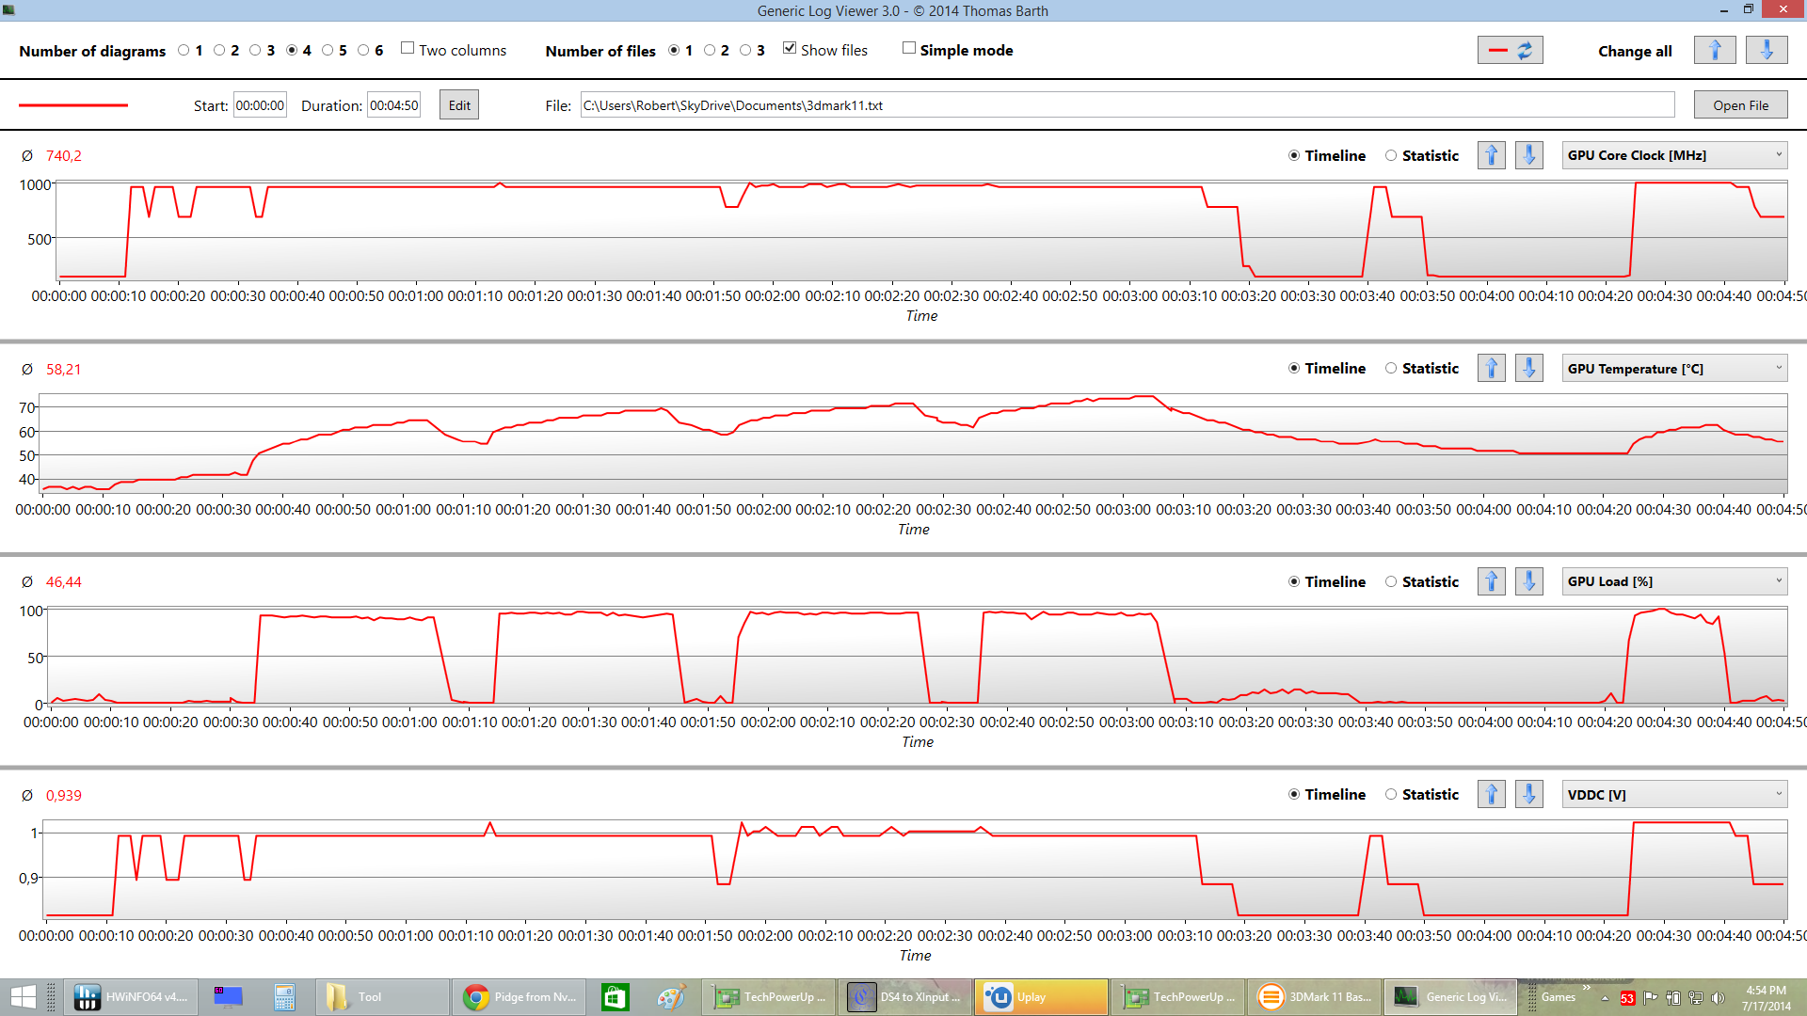Click the red line refresh color icon
The height and width of the screenshot is (1016, 1807).
1510,51
